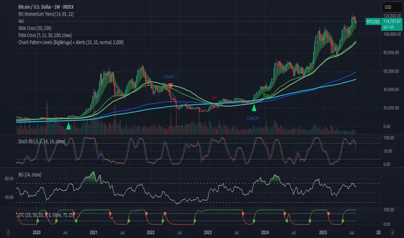Click the 20,000.00 price axis label
Image resolution: width=404 pixels, height=238 pixels.
coord(391,108)
